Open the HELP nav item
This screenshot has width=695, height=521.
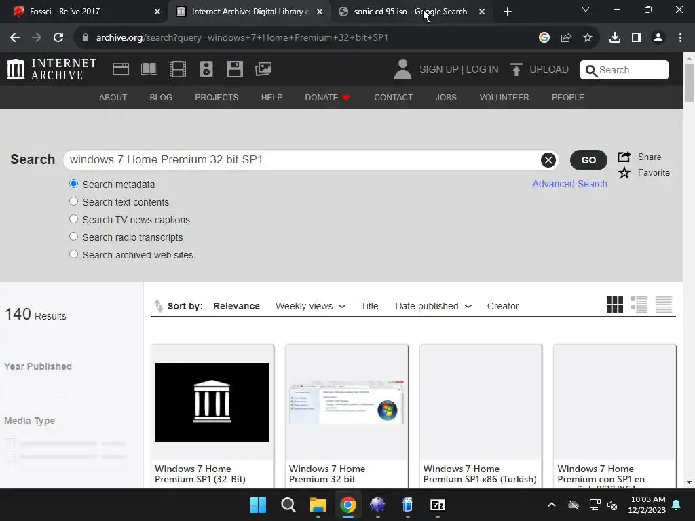point(271,98)
